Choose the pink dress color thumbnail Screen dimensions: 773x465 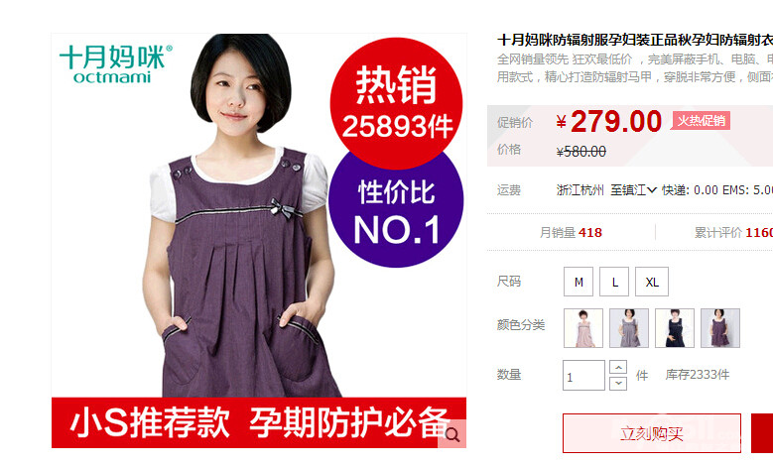(583, 328)
